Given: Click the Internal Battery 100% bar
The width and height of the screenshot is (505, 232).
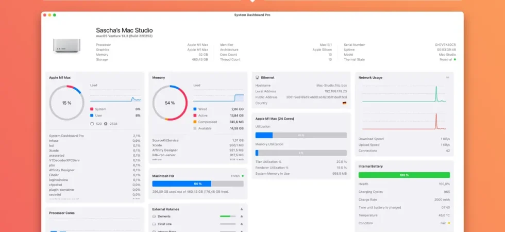Looking at the screenshot, I should tap(404, 175).
